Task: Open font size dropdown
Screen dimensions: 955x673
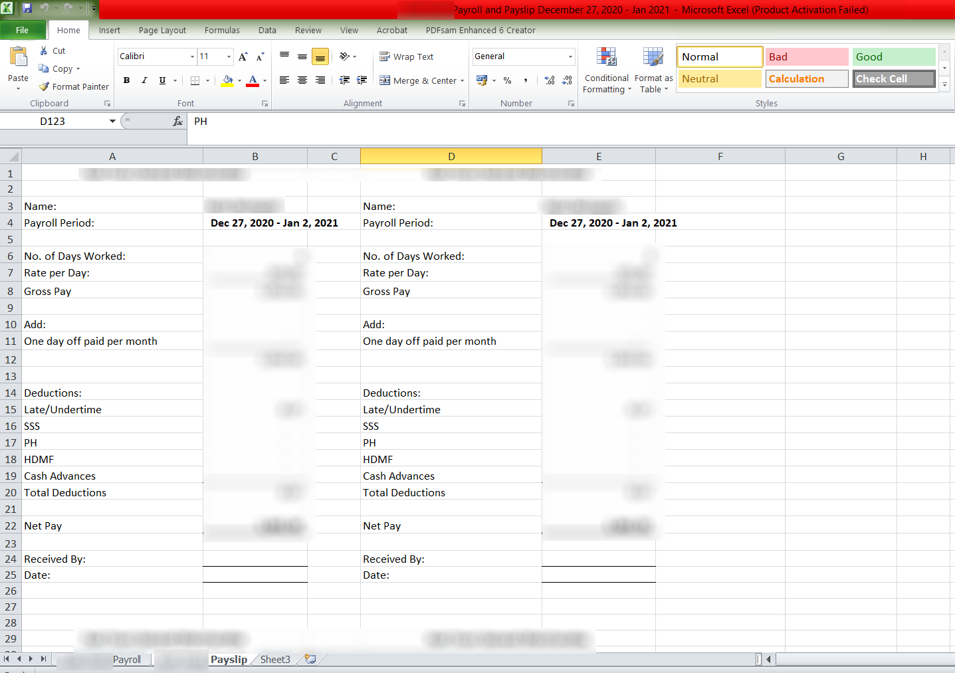Action: 229,56
